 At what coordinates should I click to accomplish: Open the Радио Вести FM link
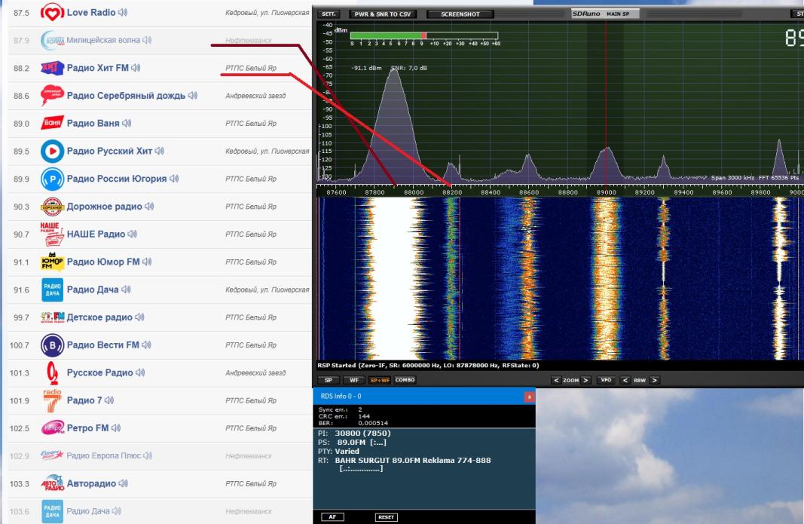[103, 345]
